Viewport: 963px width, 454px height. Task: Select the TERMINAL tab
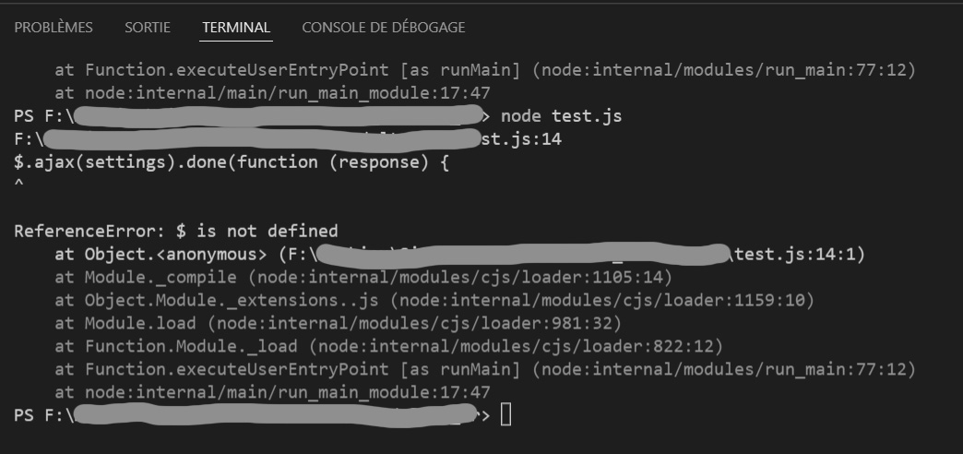pyautogui.click(x=236, y=28)
